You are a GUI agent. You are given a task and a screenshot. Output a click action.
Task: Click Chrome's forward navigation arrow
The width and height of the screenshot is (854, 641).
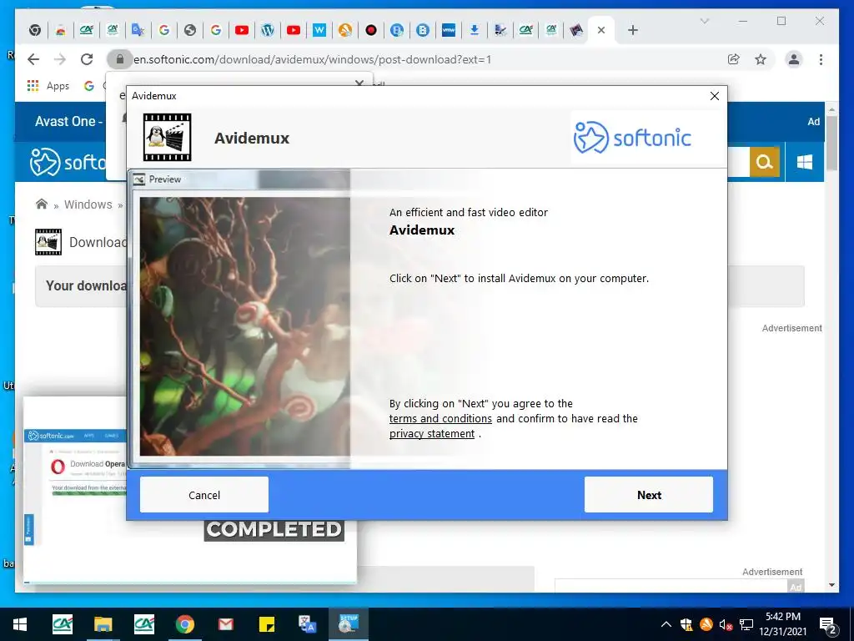[60, 59]
